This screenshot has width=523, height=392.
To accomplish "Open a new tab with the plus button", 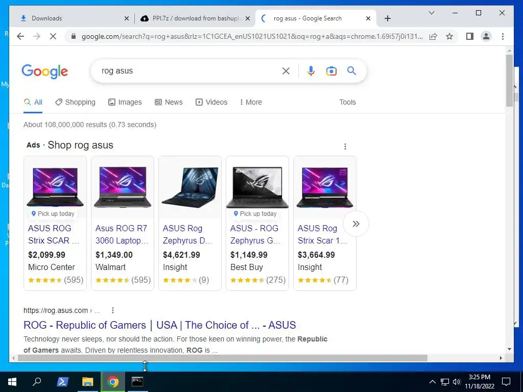I will pos(387,19).
